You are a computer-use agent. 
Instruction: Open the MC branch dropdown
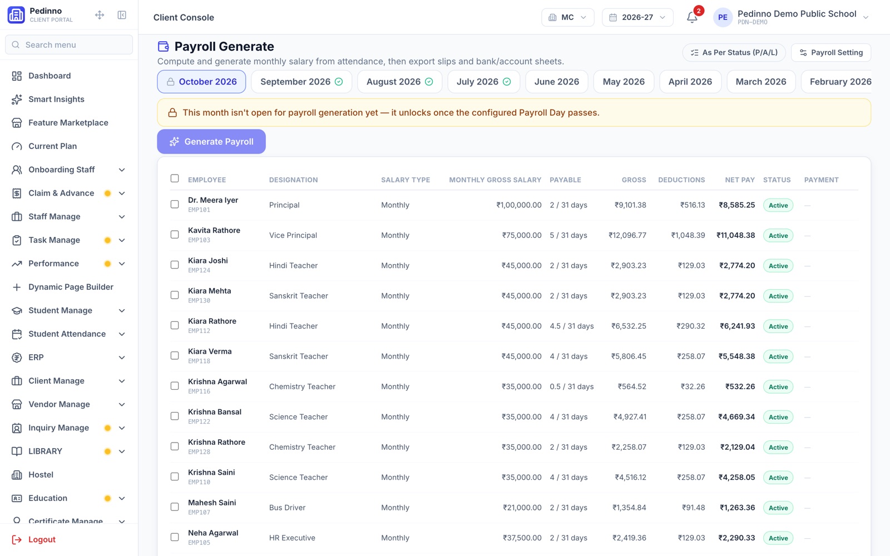click(x=567, y=17)
